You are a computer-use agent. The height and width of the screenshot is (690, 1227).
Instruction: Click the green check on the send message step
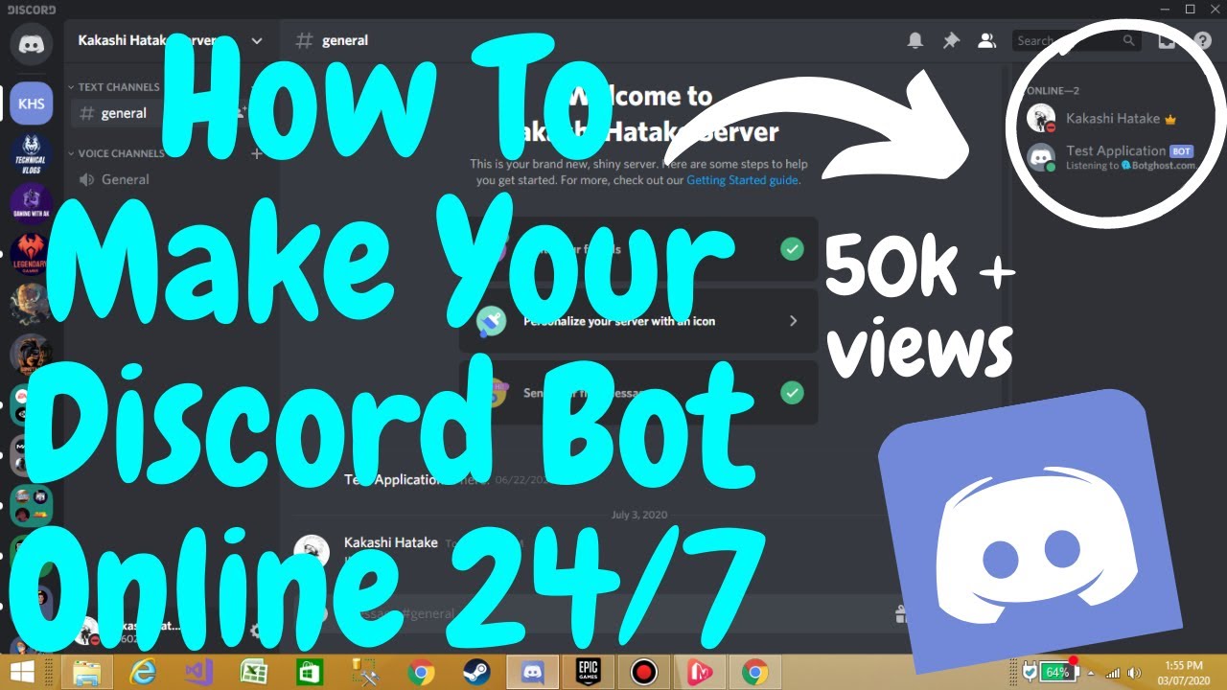[x=792, y=393]
